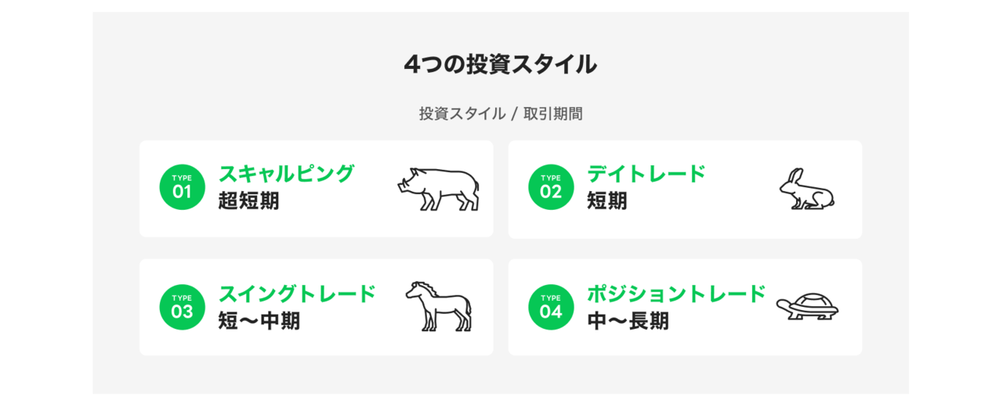Click the horse animal icon
This screenshot has height=404, width=1003.
(x=438, y=306)
